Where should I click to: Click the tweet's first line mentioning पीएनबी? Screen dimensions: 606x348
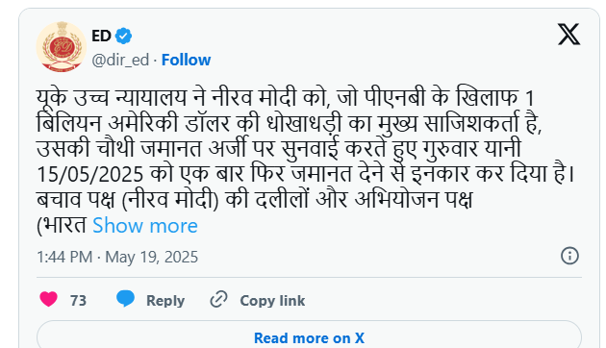tap(286, 98)
